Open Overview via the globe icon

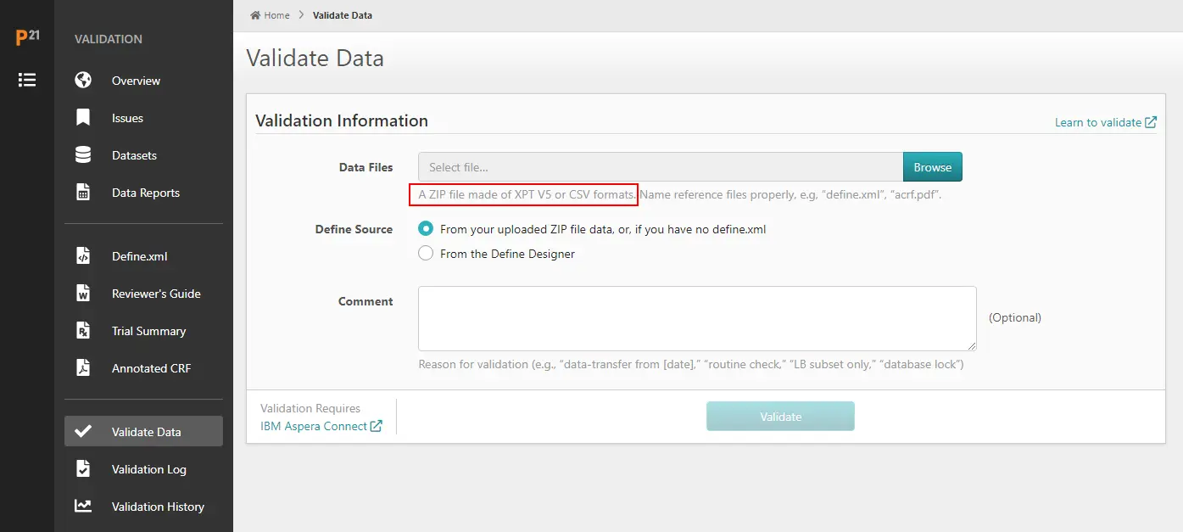click(x=83, y=81)
